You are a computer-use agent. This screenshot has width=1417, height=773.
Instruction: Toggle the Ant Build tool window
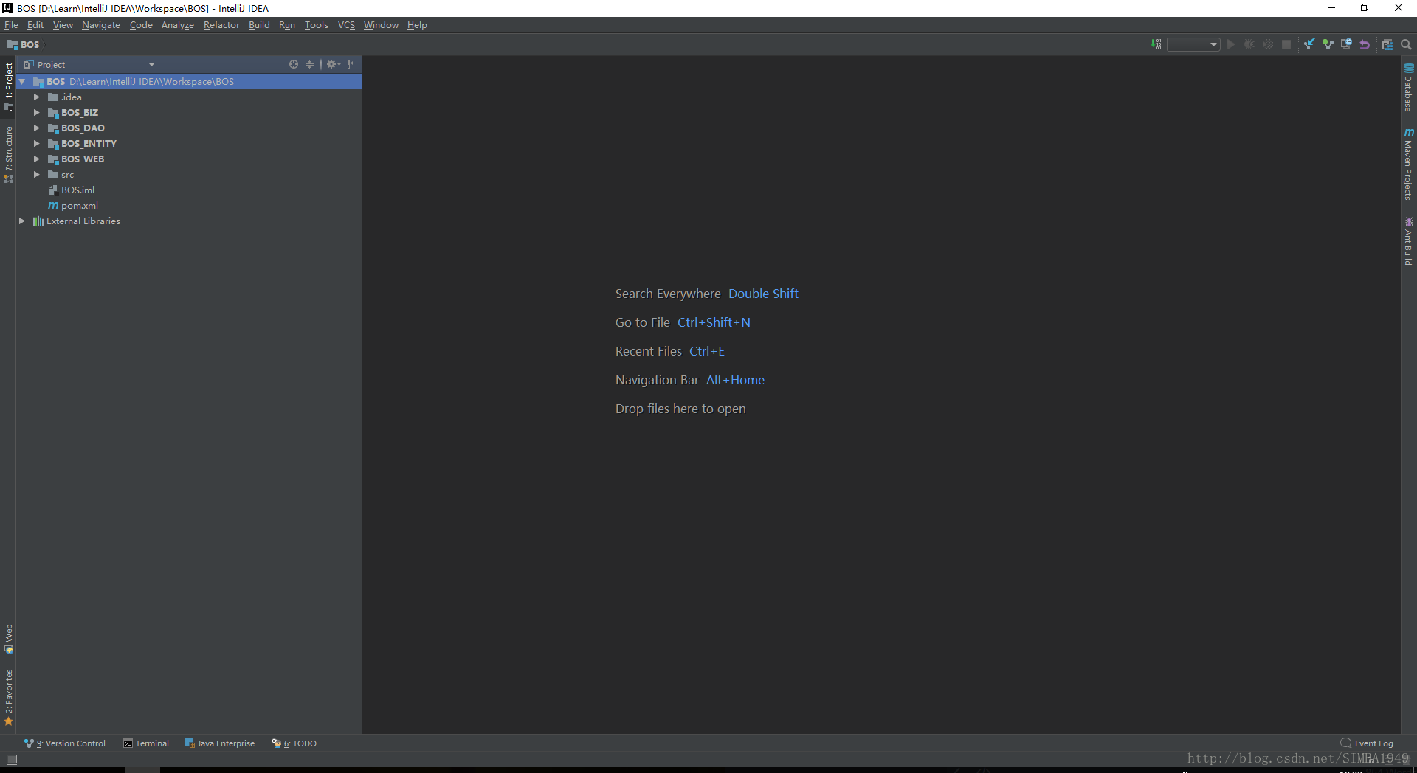[1408, 241]
